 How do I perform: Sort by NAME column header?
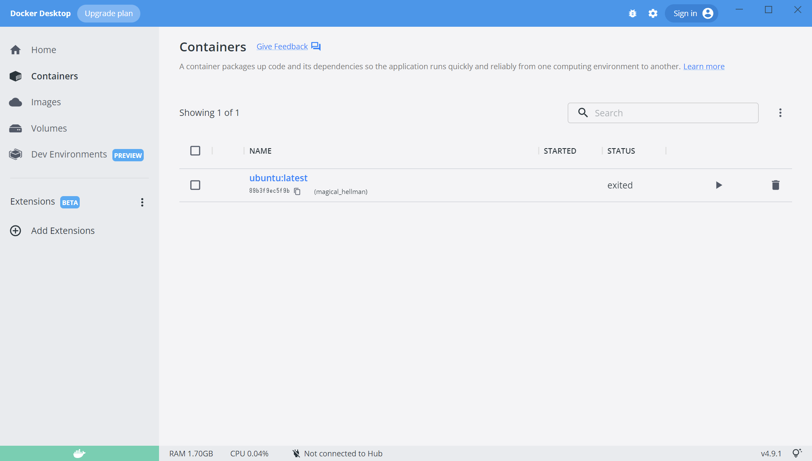pos(260,151)
